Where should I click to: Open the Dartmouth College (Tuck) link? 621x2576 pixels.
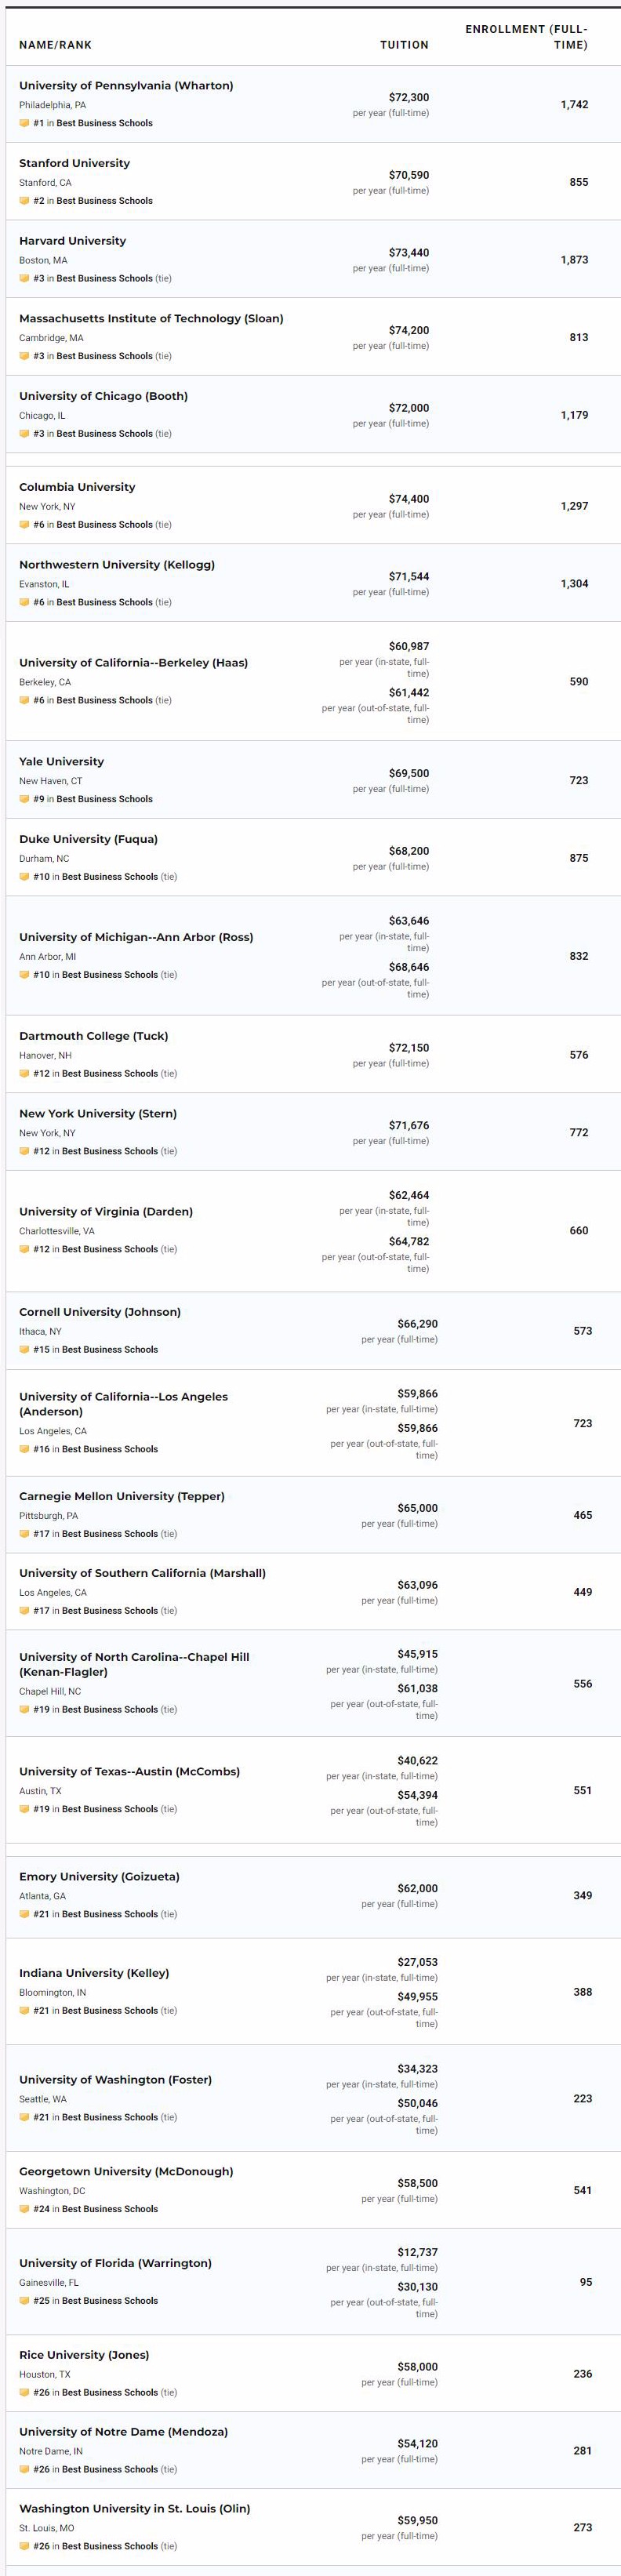tap(93, 1037)
